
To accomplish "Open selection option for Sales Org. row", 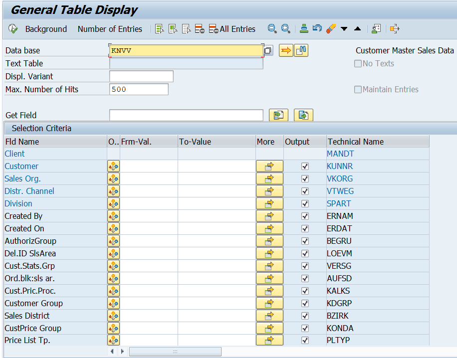I will (113, 179).
